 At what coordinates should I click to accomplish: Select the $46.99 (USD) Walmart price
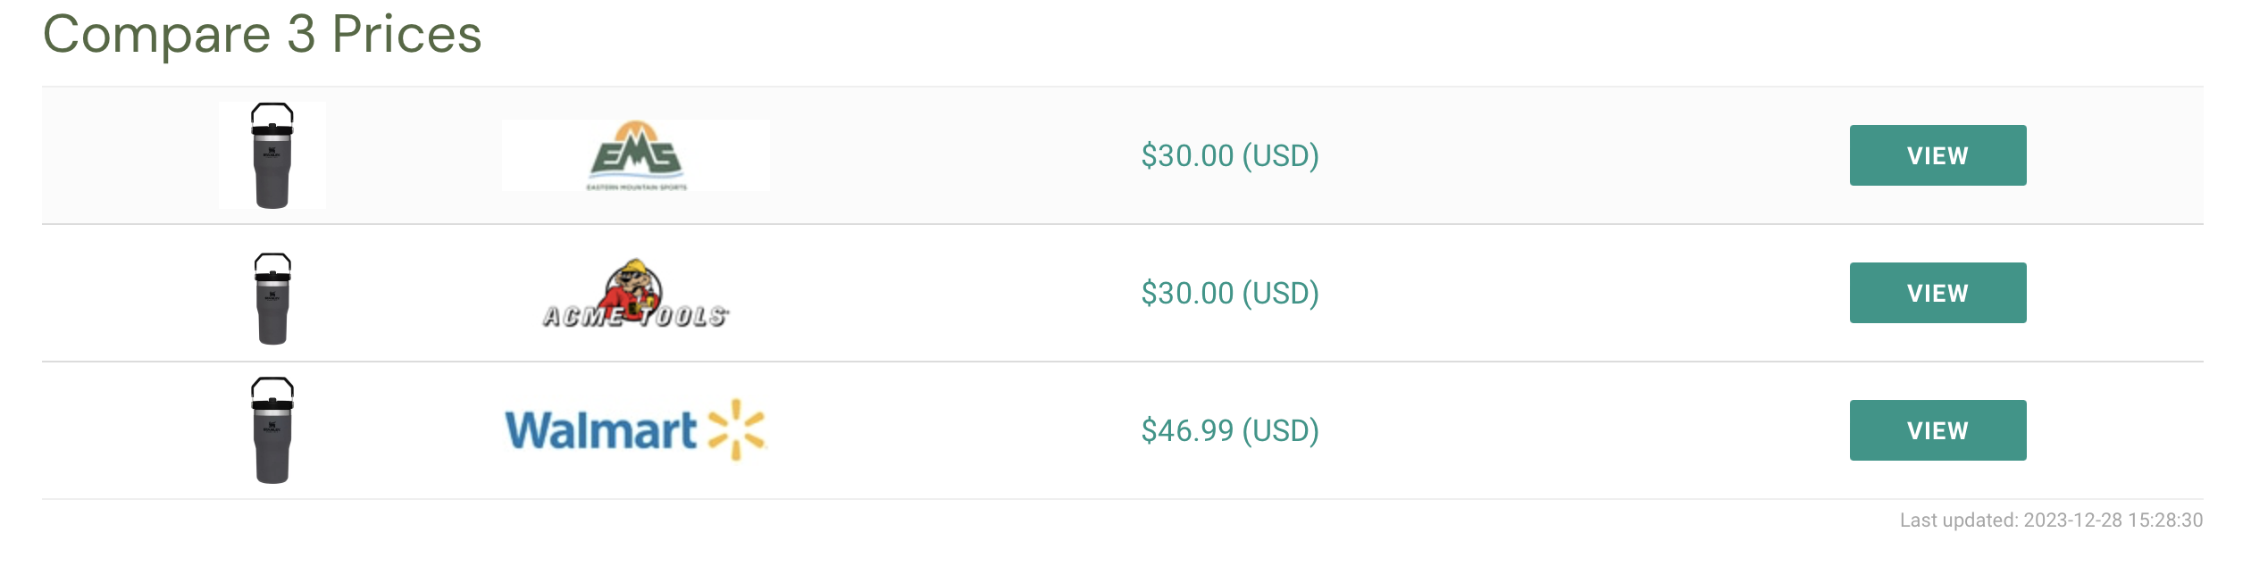(1230, 431)
